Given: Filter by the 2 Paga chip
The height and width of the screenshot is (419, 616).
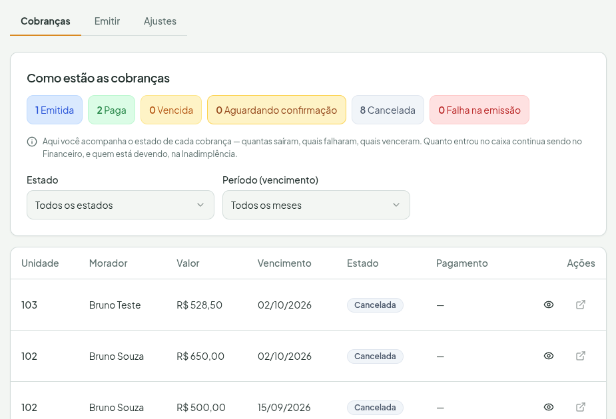Looking at the screenshot, I should point(112,110).
